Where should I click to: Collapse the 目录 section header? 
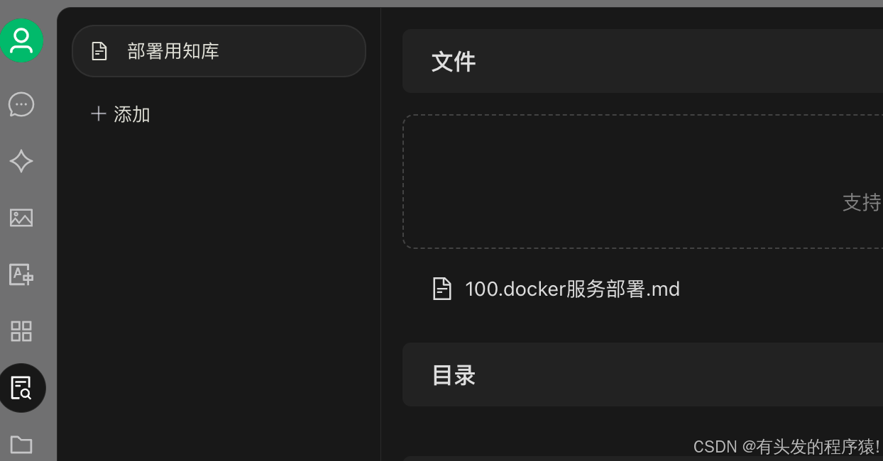pyautogui.click(x=642, y=374)
